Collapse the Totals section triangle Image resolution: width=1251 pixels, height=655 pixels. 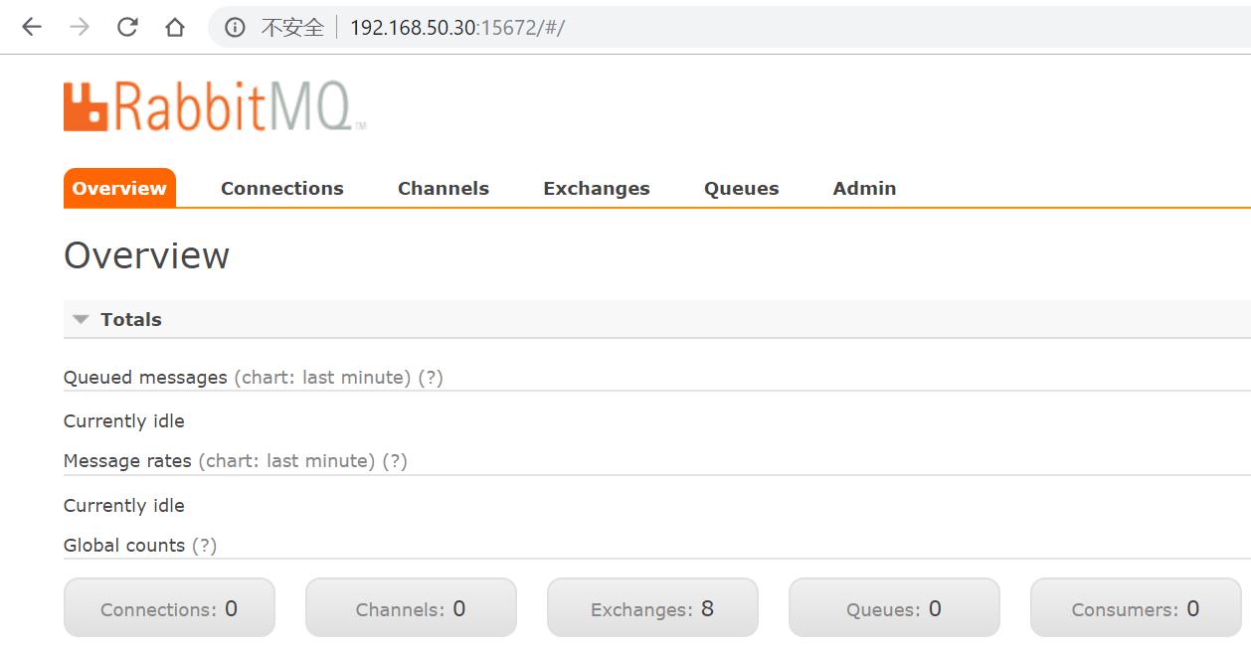[x=81, y=320]
